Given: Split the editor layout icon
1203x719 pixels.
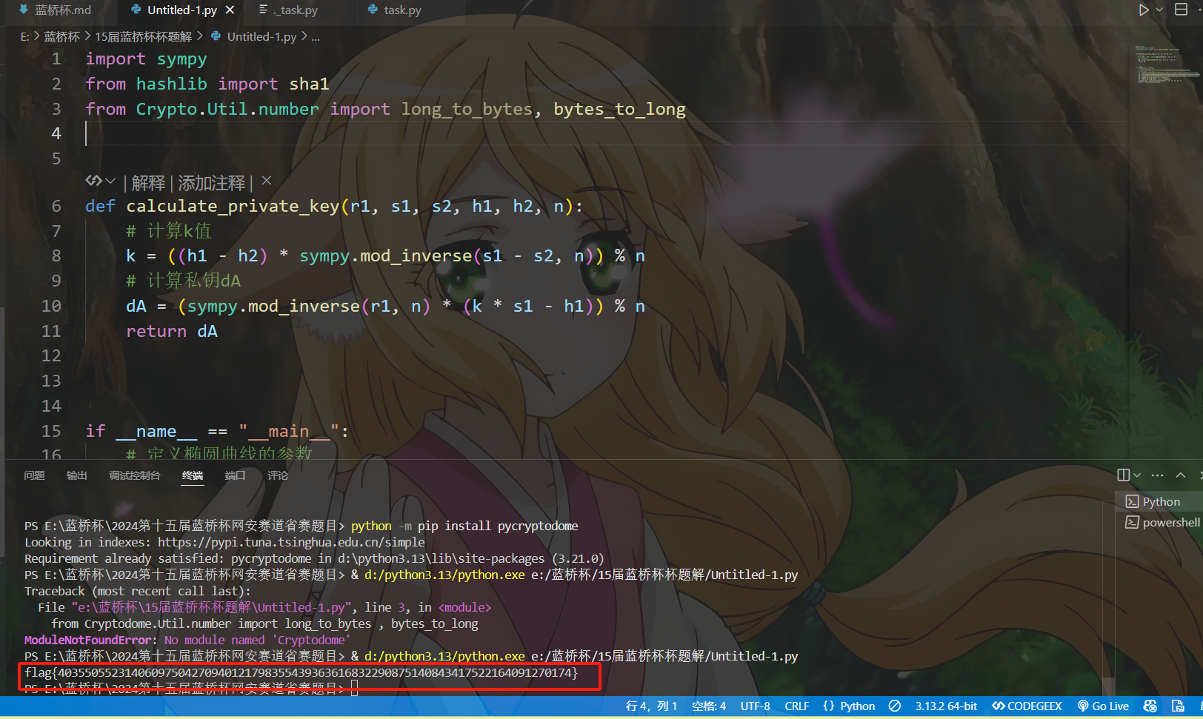Looking at the screenshot, I should (1182, 10).
